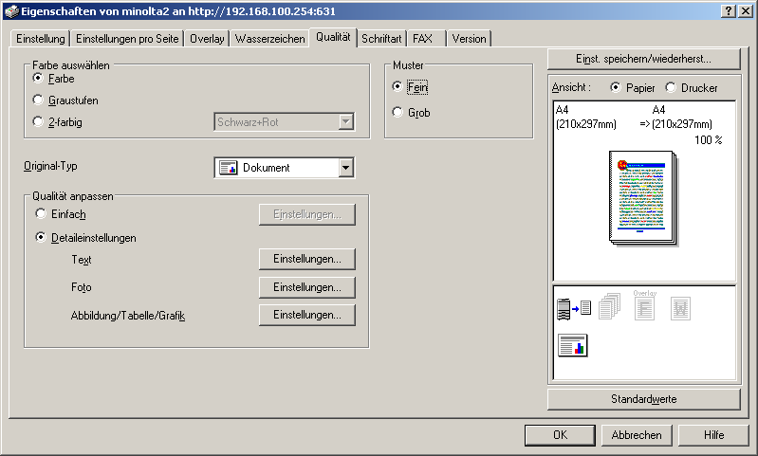Click the watermark W status icon

[x=680, y=307]
